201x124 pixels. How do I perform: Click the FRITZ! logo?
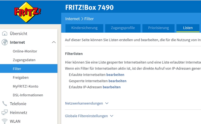pos(28,12)
